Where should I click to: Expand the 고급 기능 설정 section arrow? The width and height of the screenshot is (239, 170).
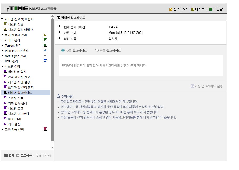point(2,129)
